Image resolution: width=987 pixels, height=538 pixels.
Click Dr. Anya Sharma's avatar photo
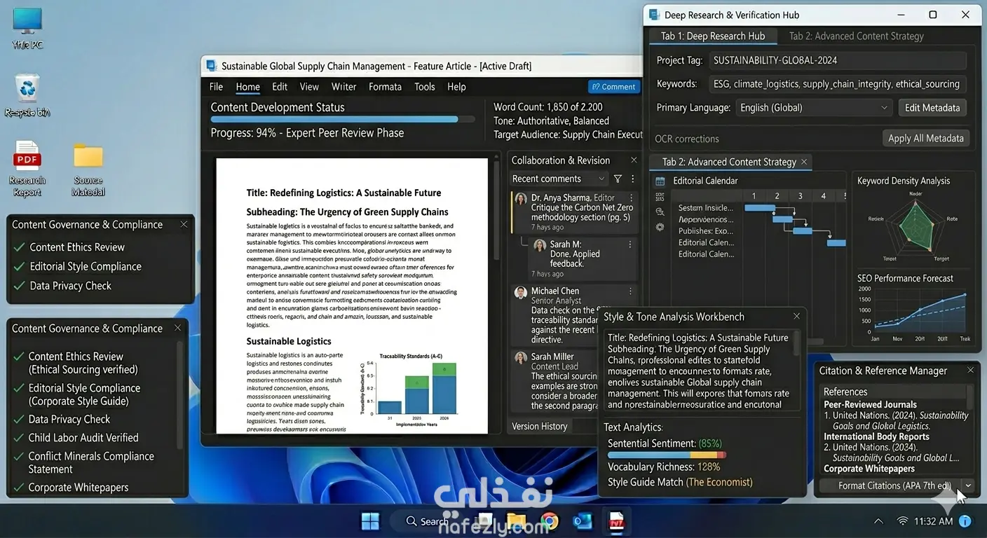tap(521, 199)
